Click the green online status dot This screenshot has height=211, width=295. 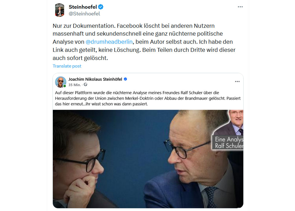pyautogui.click(x=65, y=86)
